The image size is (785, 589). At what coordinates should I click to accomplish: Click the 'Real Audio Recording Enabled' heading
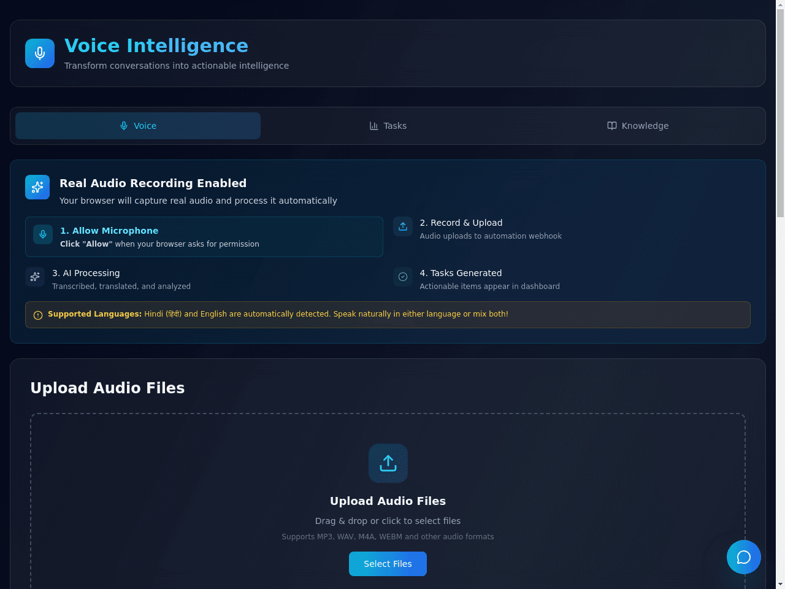pos(153,183)
